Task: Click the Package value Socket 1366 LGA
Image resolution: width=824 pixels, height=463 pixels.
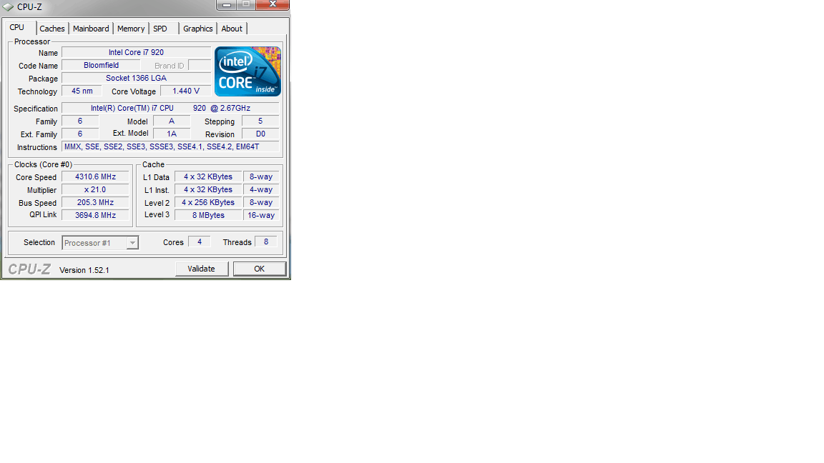Action: (136, 78)
